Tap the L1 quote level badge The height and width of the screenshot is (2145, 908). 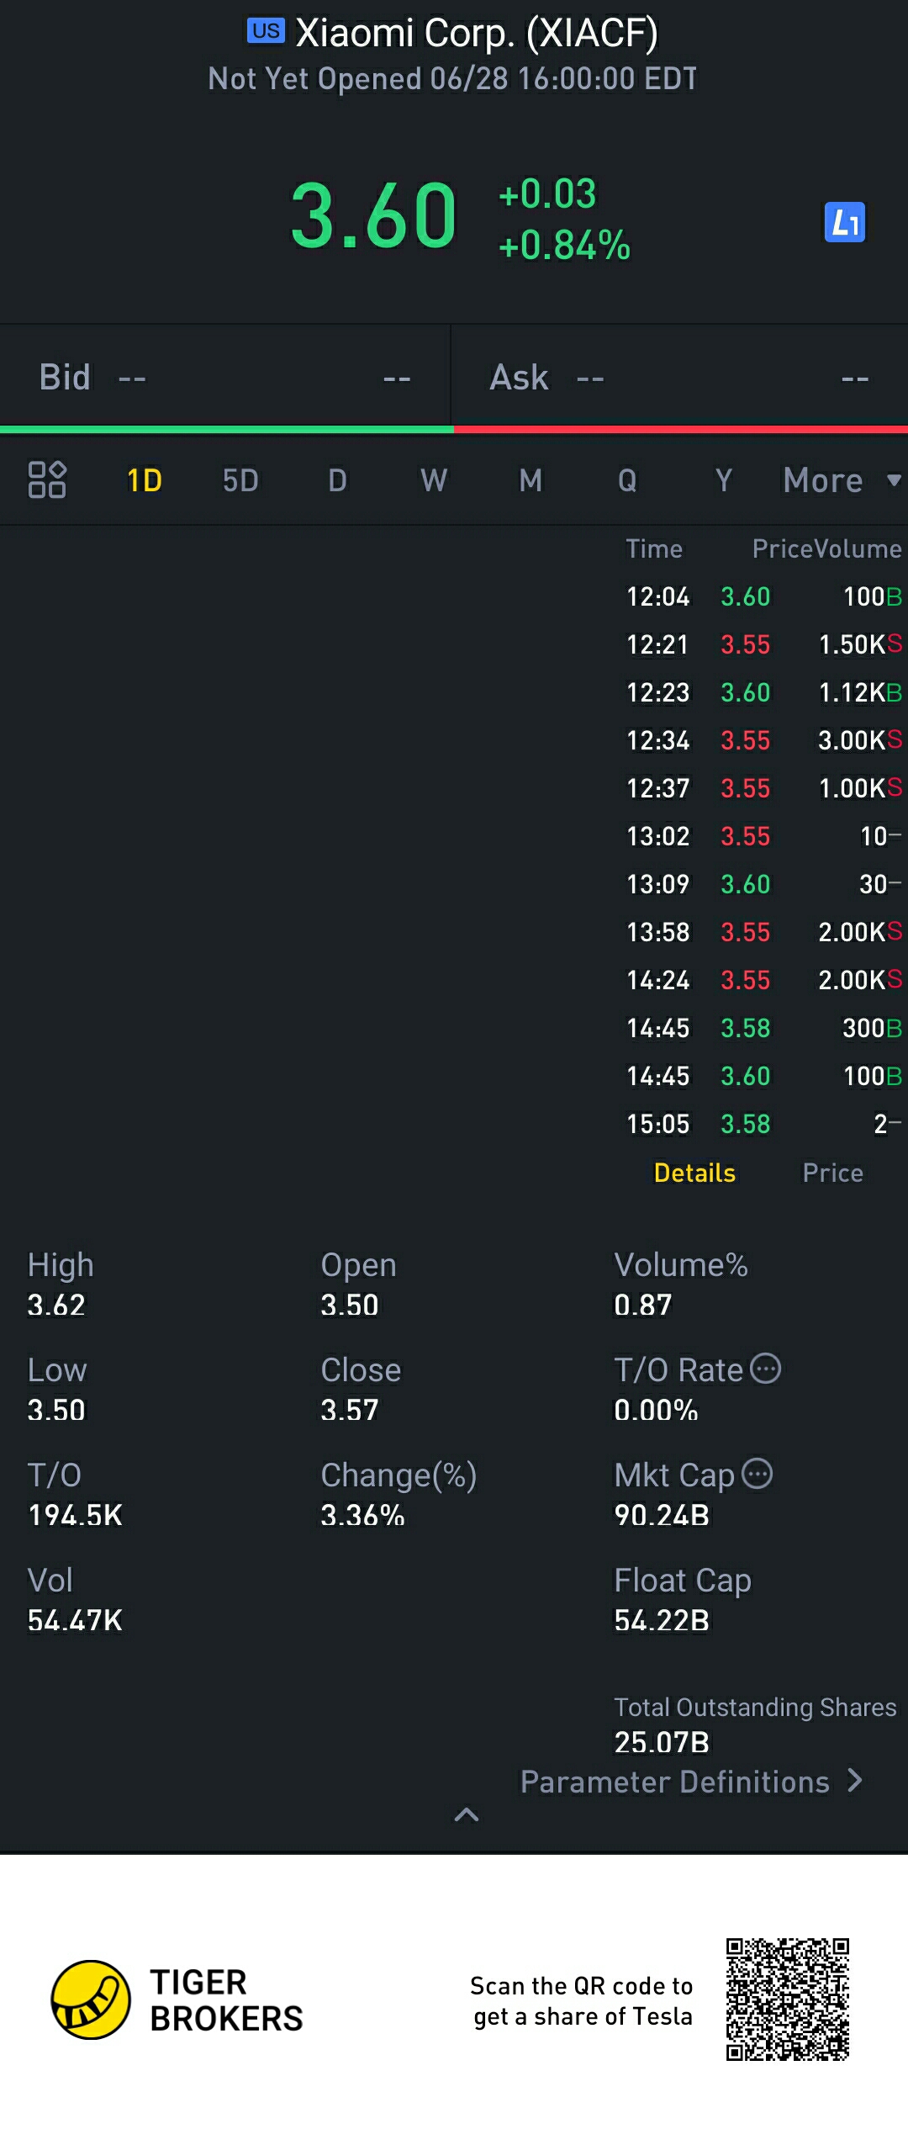pyautogui.click(x=844, y=222)
